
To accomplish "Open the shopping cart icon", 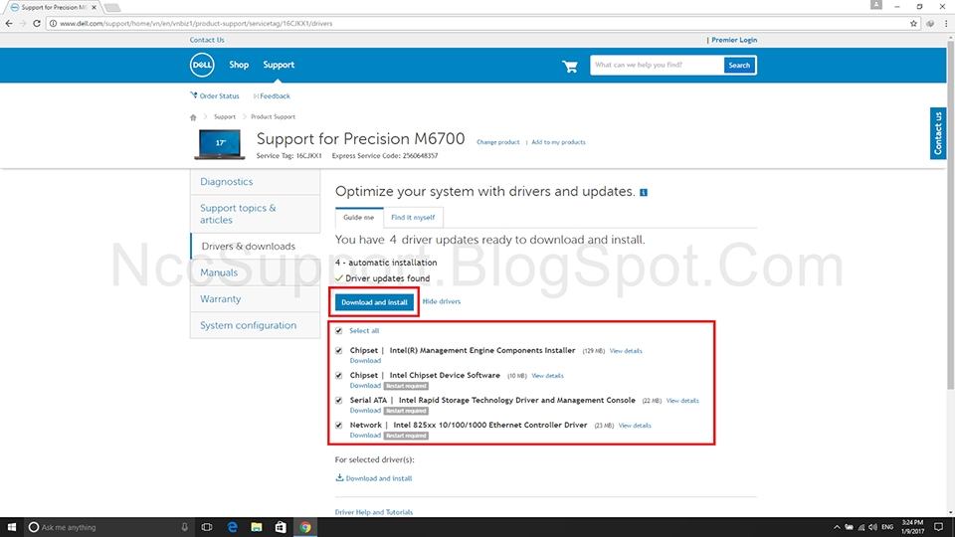I will 569,66.
